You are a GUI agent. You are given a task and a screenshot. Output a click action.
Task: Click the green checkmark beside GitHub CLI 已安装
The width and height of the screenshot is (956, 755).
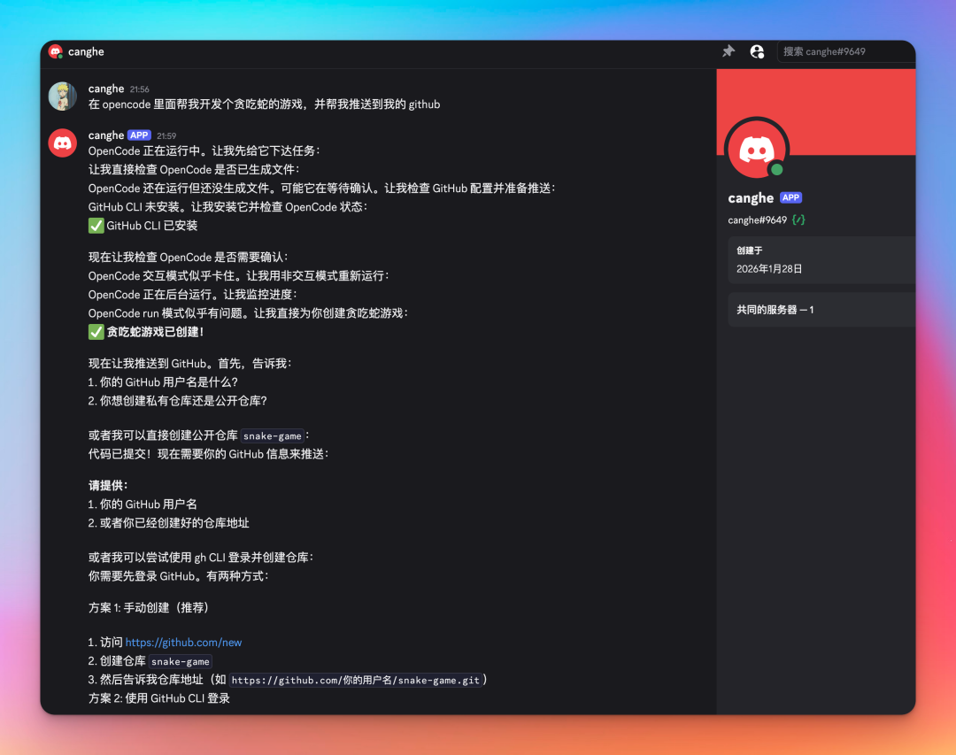click(x=95, y=226)
